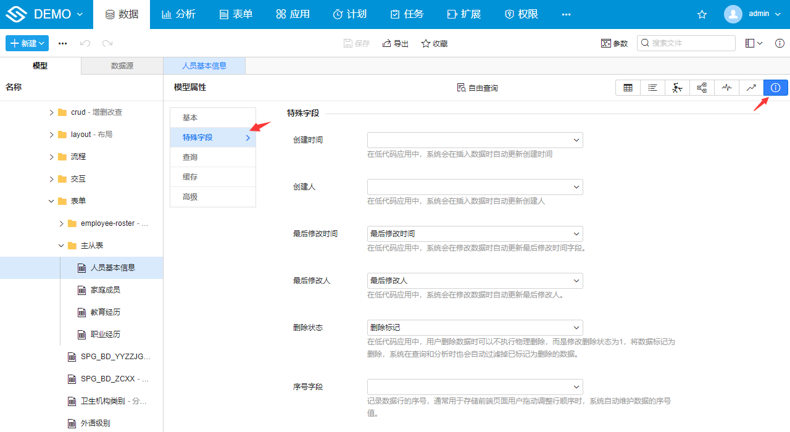Open the 创建时间 dropdown
Screen dimensions: 790x432
[474, 140]
